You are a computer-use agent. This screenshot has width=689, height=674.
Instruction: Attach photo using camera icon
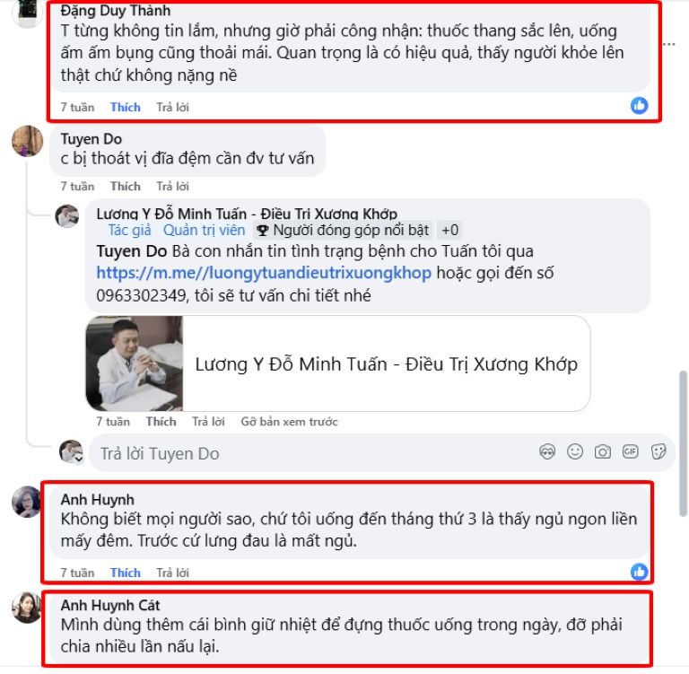603,451
